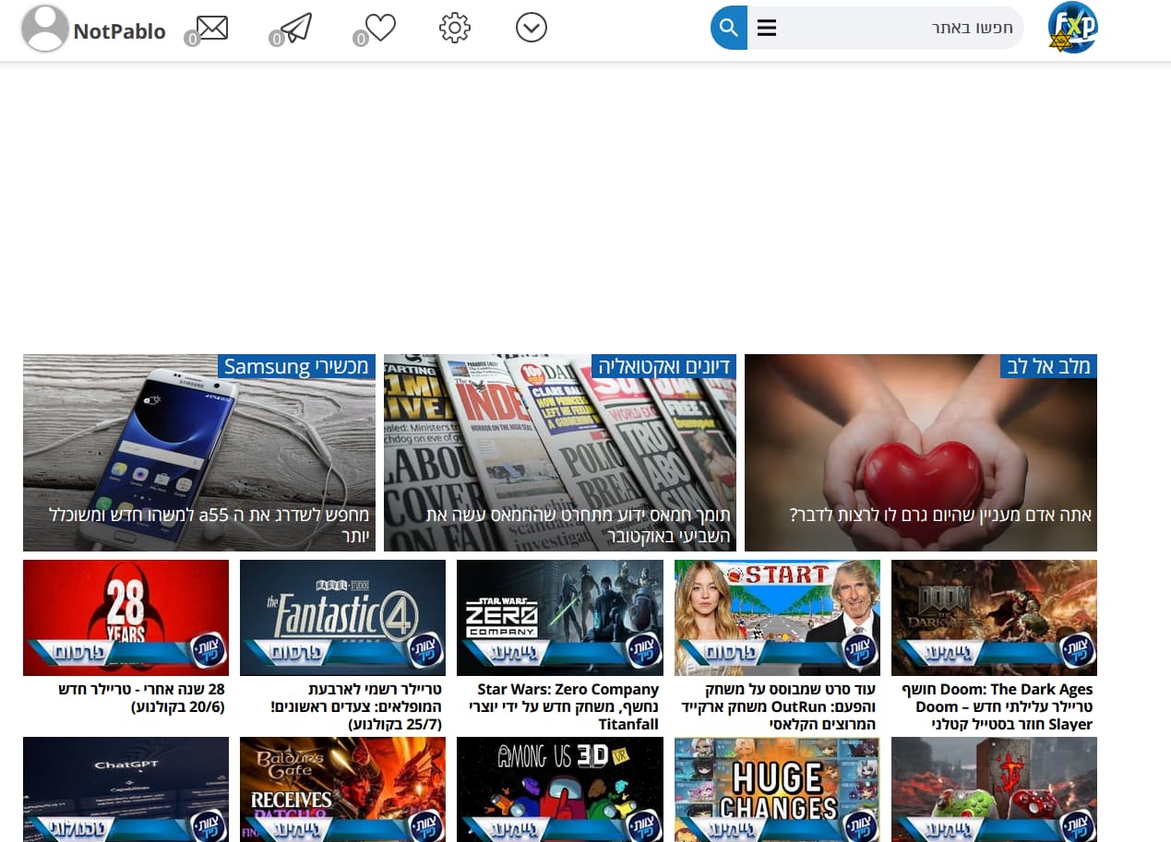The height and width of the screenshot is (842, 1171).
Task: Open the heart likes icon
Action: tap(379, 28)
